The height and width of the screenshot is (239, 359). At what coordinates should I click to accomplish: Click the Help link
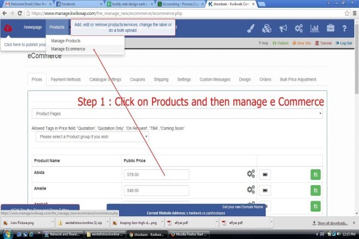point(263,43)
